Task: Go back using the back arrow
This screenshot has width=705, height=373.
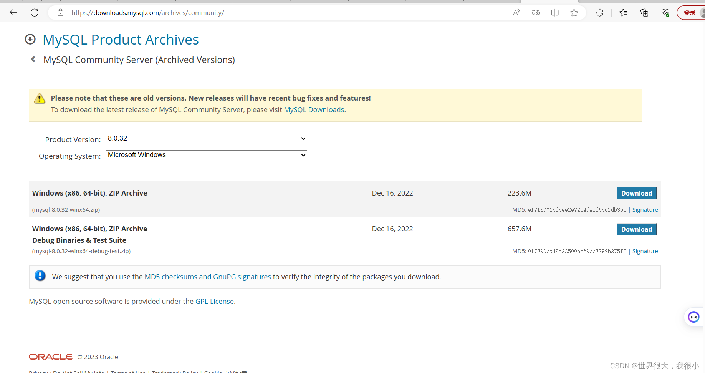Action: click(x=13, y=12)
